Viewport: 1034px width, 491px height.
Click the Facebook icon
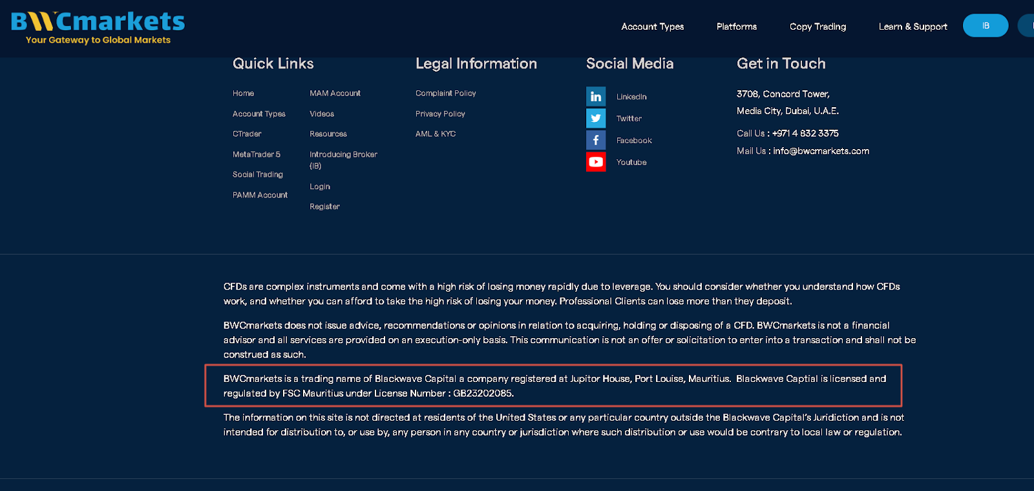click(x=596, y=140)
